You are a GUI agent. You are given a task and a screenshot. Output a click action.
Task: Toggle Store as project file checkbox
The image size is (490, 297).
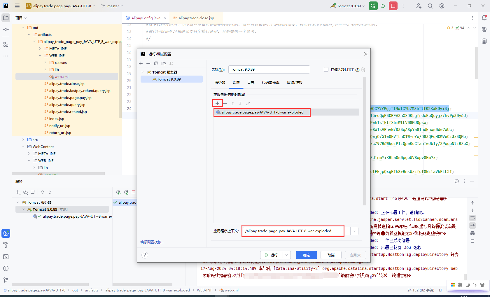[x=326, y=69]
